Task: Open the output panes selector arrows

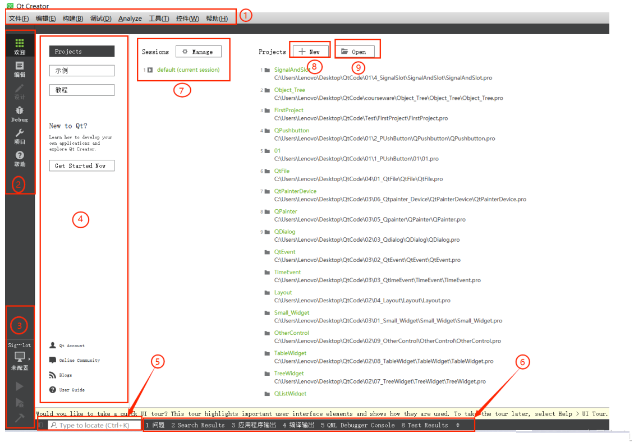Action: point(458,425)
